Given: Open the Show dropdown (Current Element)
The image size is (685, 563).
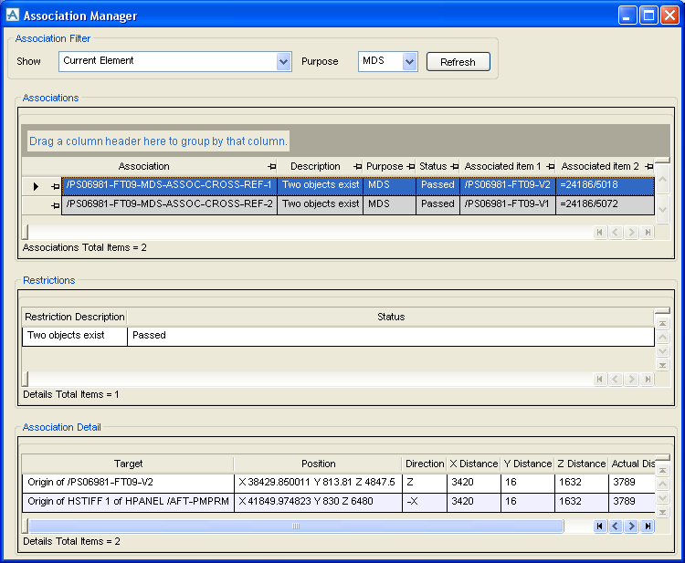Looking at the screenshot, I should click(283, 61).
